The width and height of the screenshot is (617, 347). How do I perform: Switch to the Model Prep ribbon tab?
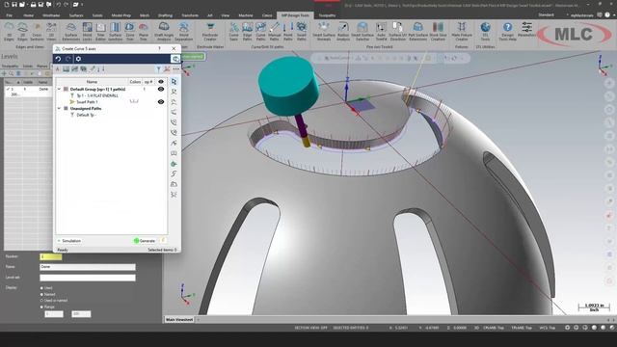click(x=121, y=15)
